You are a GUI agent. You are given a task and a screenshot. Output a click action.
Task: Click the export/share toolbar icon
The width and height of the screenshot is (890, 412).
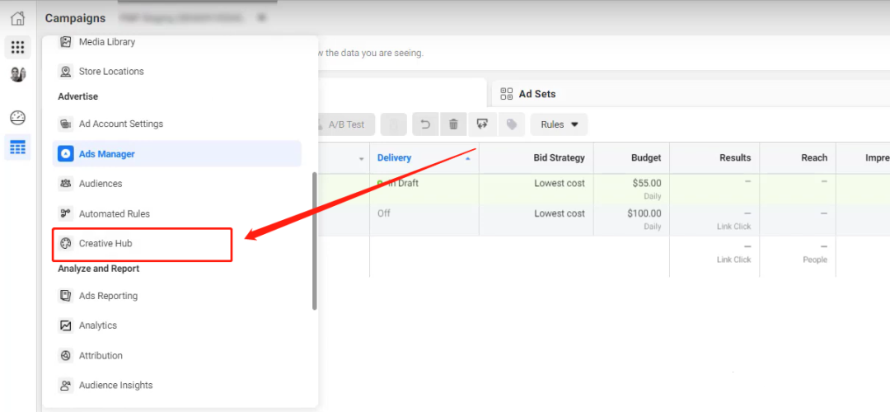pyautogui.click(x=483, y=124)
